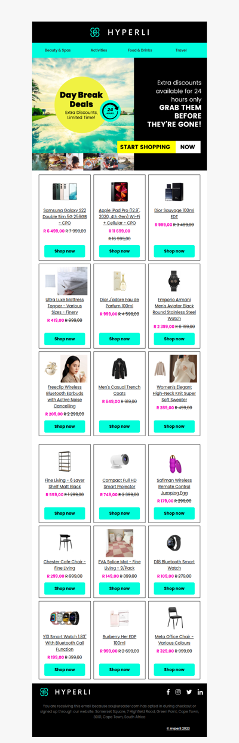The image size is (239, 743).
Task: Open the Instagram icon in footer
Action: tap(178, 692)
